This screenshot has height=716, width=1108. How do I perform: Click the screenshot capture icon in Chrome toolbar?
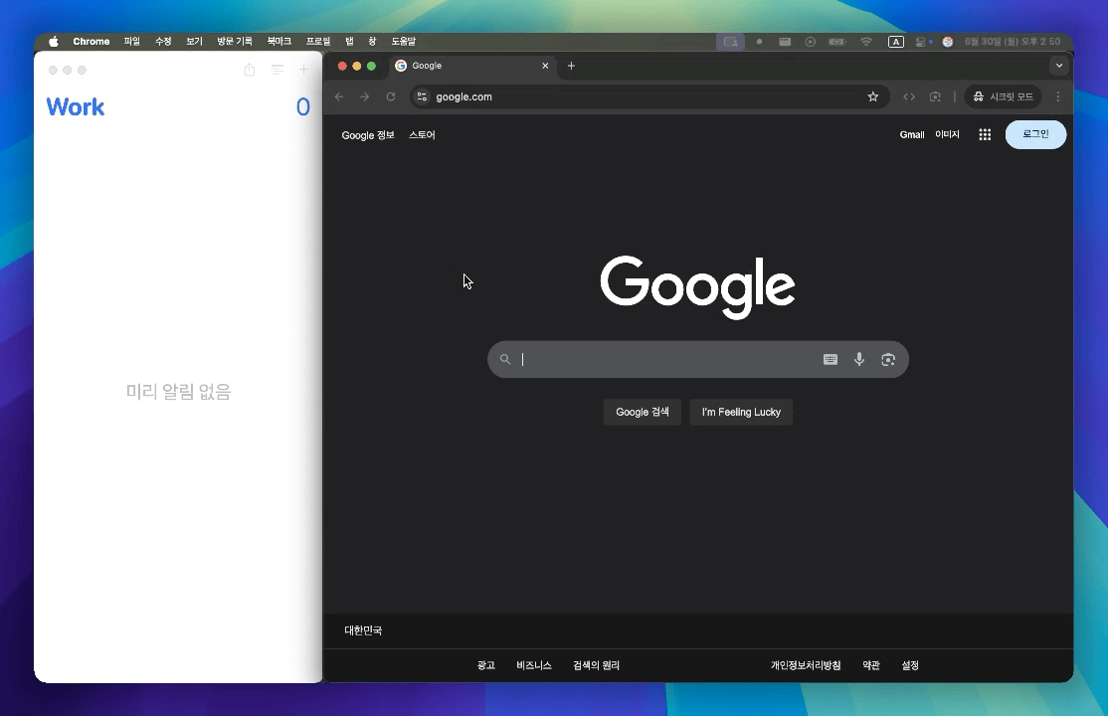(x=935, y=96)
